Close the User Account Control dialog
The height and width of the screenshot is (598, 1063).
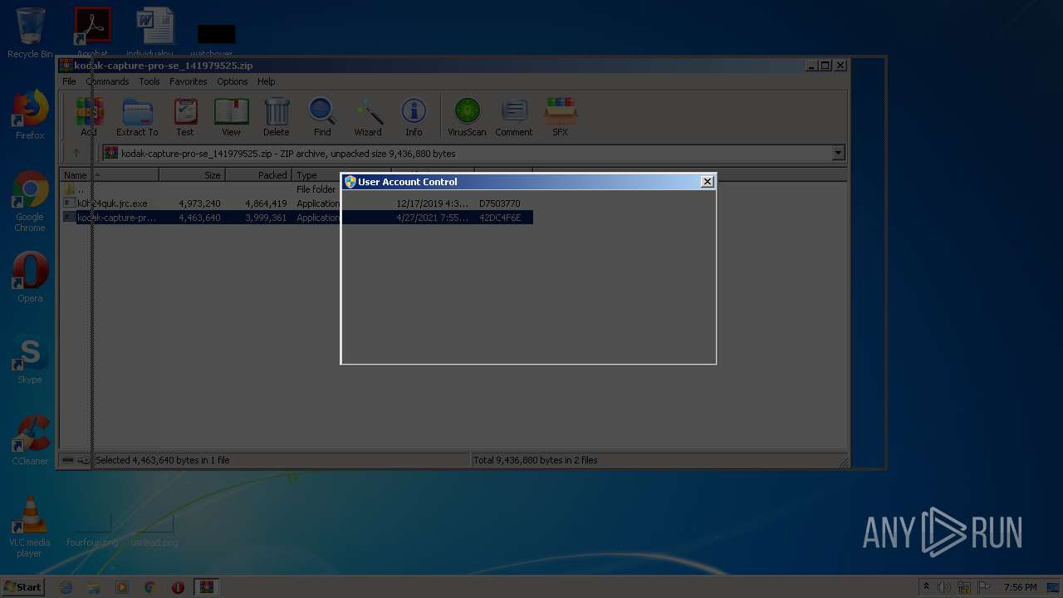(708, 182)
